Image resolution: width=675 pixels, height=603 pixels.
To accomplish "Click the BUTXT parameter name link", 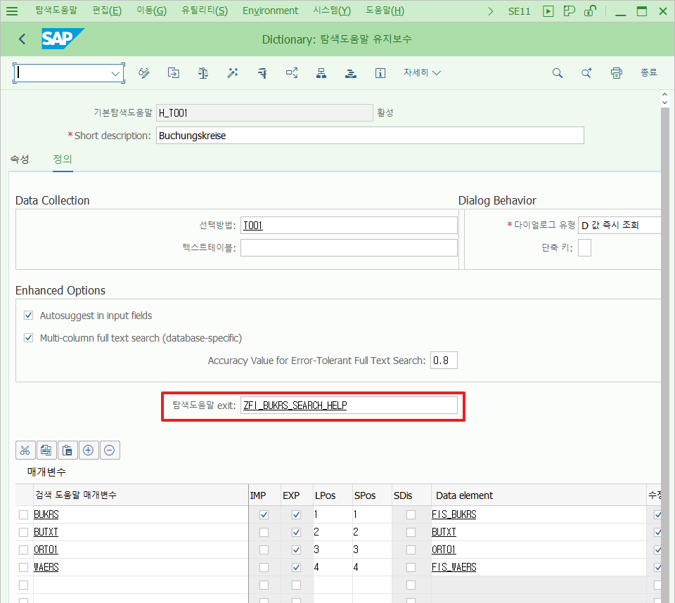I will tap(46, 532).
